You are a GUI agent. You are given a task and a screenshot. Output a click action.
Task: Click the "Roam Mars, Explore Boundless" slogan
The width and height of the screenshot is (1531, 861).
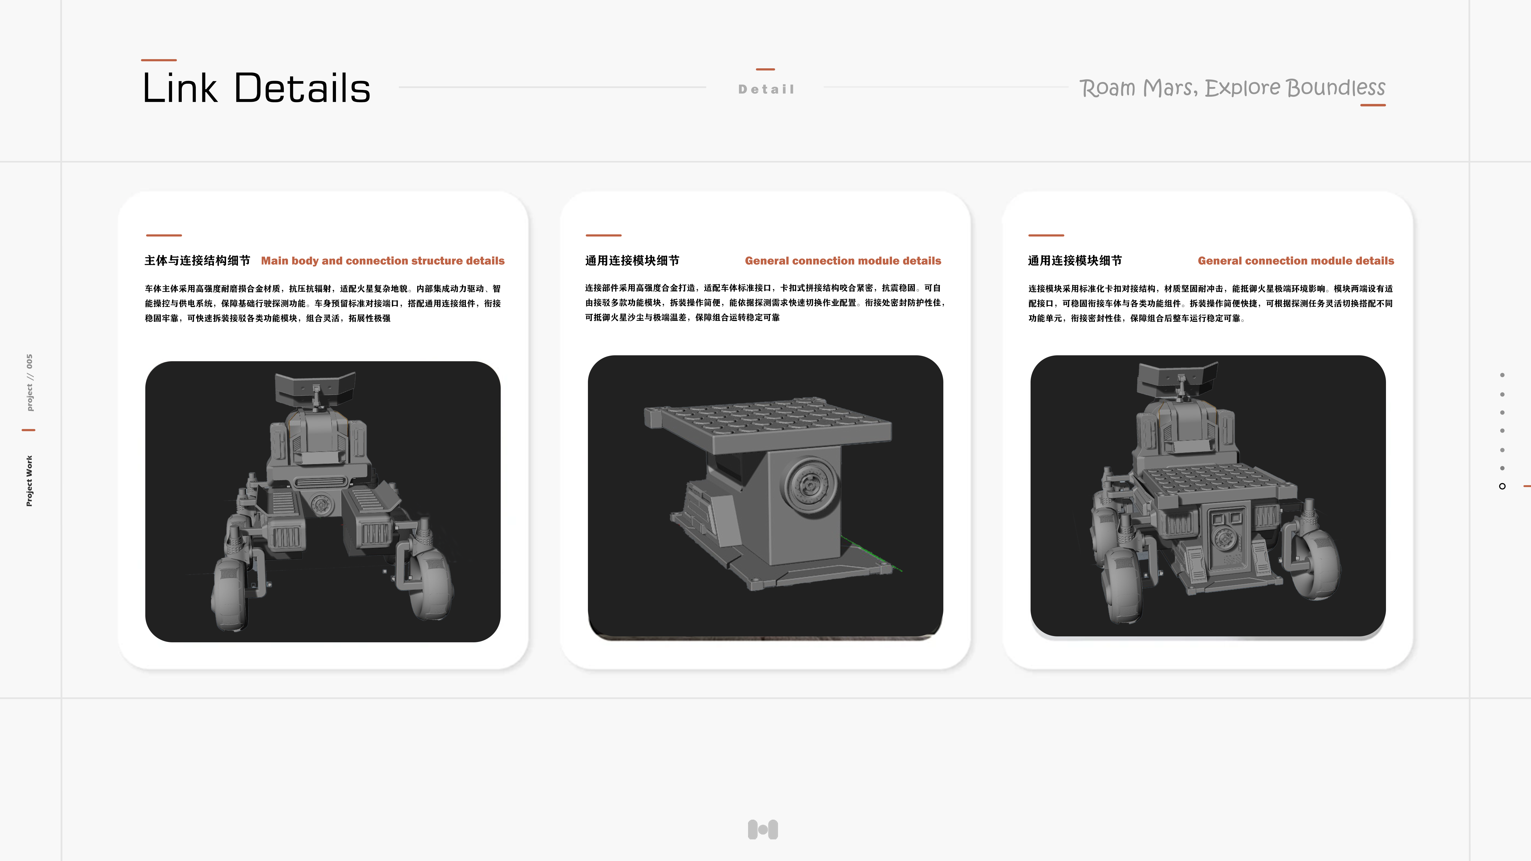pyautogui.click(x=1232, y=88)
